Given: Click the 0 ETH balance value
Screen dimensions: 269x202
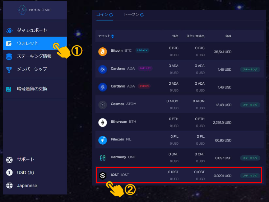Looking at the screenshot, I should point(173,119).
